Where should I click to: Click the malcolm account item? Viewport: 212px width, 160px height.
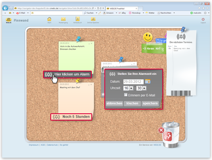coord(196,13)
